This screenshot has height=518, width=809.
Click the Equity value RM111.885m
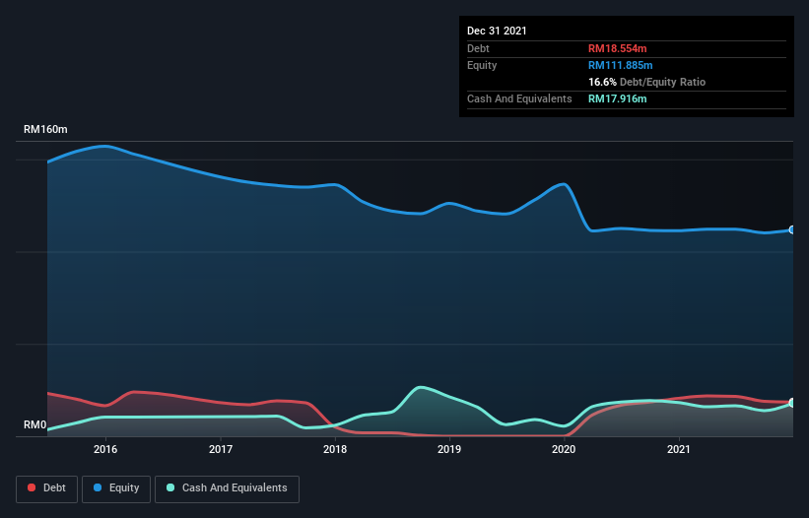point(621,65)
